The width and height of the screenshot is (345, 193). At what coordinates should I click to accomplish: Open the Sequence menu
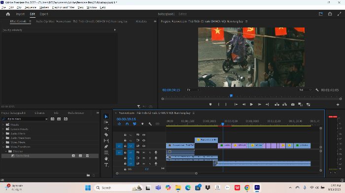coord(31,7)
